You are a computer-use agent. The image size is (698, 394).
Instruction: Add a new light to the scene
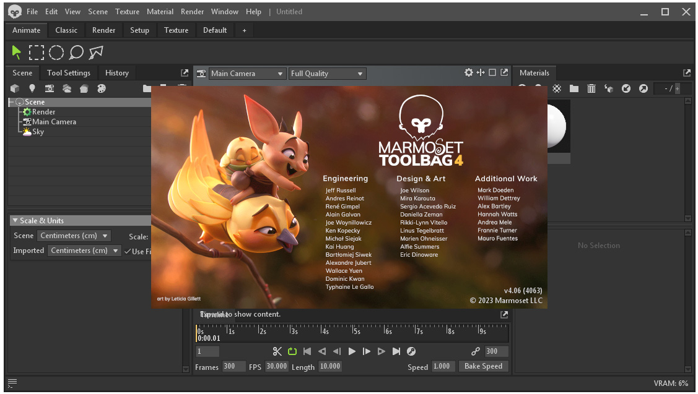[32, 88]
